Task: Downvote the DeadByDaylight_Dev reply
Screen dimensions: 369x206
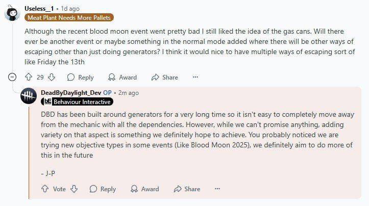Action: (x=74, y=189)
